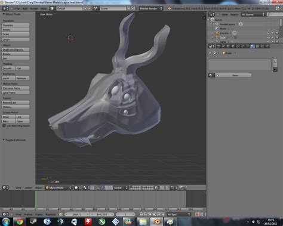Click the play animation button in timeline
Screen dimensions: 283x226
coord(155,214)
